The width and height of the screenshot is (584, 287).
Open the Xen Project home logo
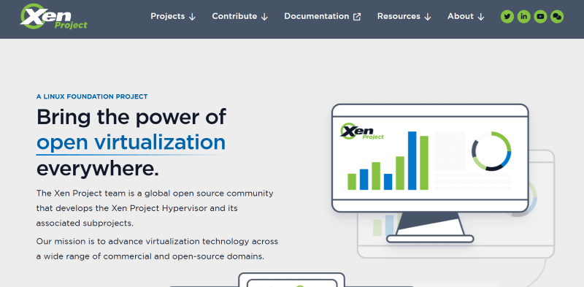pyautogui.click(x=53, y=17)
